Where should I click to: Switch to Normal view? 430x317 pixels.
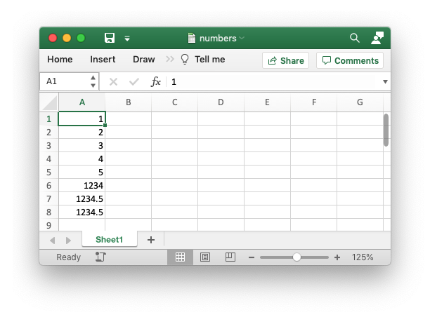pos(180,257)
